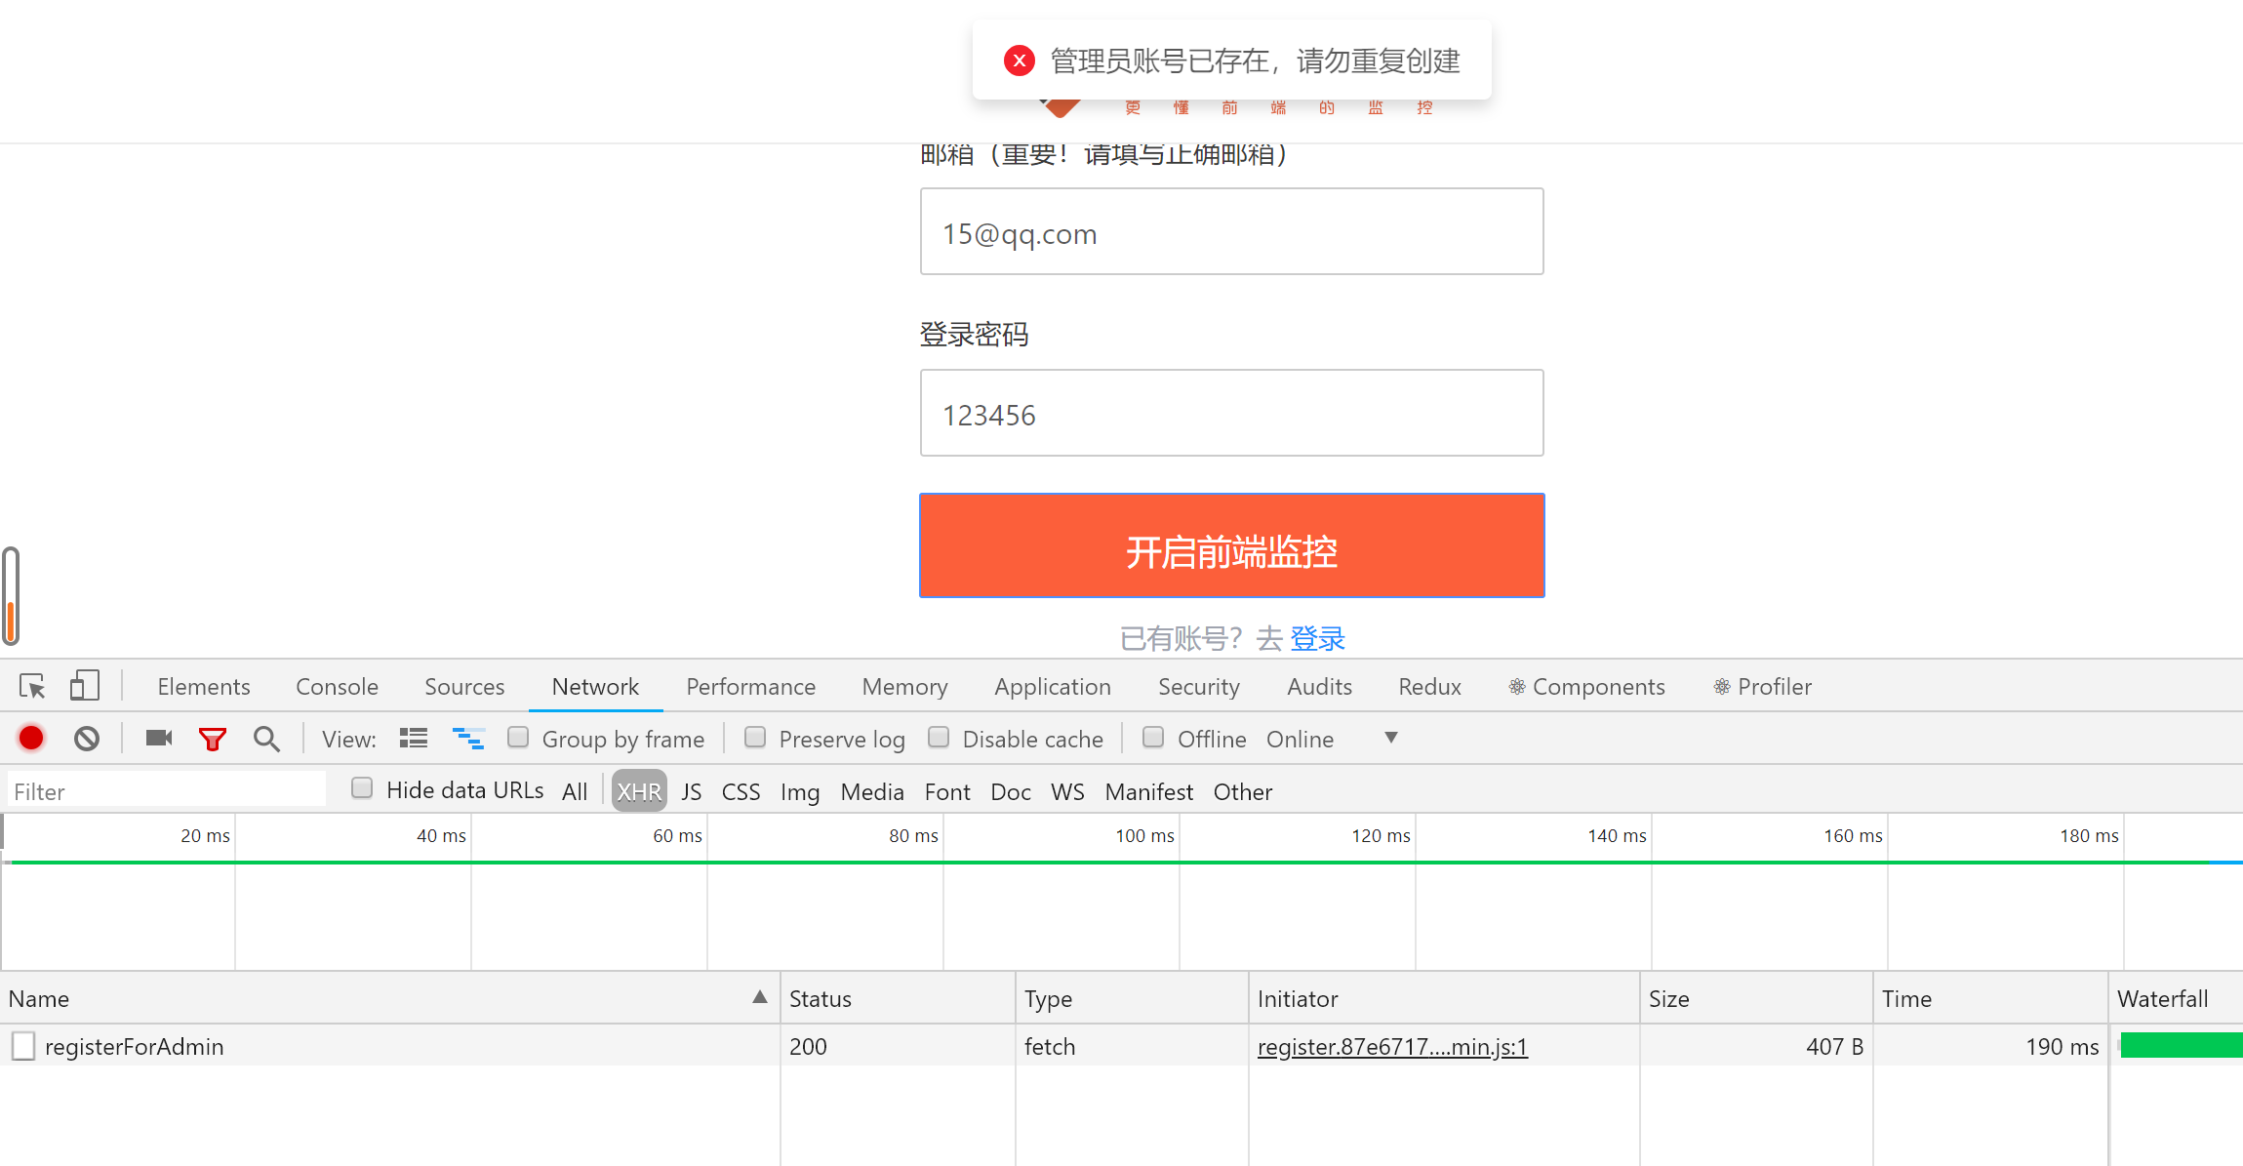Check the Disable cache option
This screenshot has height=1166, width=2243.
(939, 738)
